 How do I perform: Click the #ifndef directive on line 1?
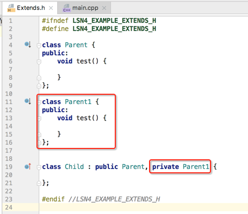(55, 21)
